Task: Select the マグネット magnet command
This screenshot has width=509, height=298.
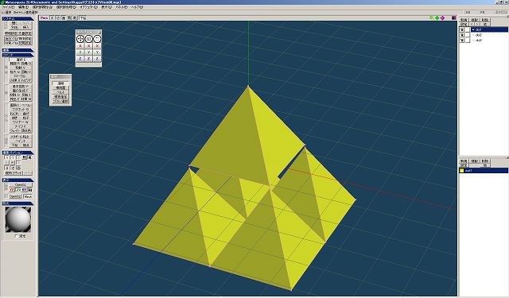Action: (20, 110)
